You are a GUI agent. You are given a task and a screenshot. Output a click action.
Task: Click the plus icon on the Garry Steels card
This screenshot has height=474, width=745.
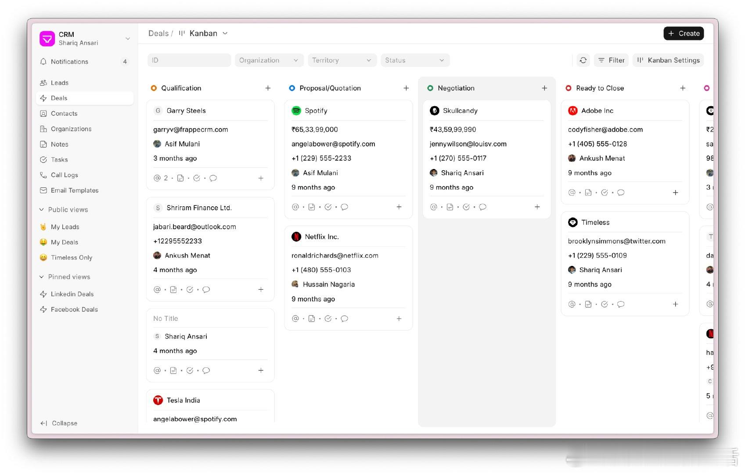(x=261, y=178)
